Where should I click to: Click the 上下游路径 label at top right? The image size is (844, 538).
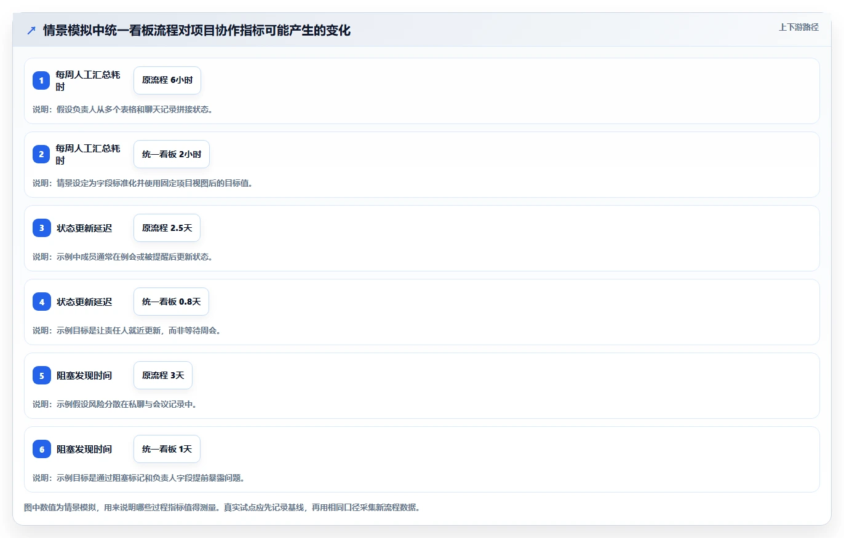(798, 27)
